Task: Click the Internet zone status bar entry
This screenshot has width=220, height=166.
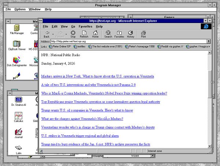Action: pyautogui.click(x=155, y=151)
